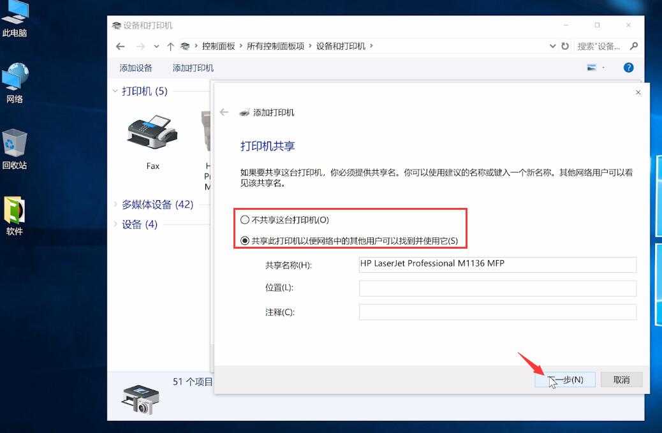Click 下一步 to continue sharing setup
This screenshot has height=433, width=662.
565,379
